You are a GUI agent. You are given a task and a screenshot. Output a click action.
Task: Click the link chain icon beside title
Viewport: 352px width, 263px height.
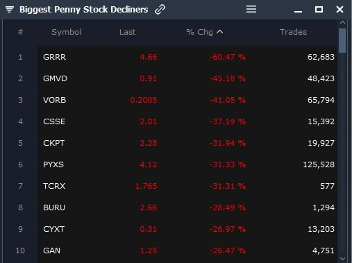tap(160, 10)
